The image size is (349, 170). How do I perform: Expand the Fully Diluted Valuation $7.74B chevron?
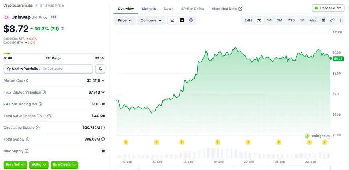pos(103,92)
